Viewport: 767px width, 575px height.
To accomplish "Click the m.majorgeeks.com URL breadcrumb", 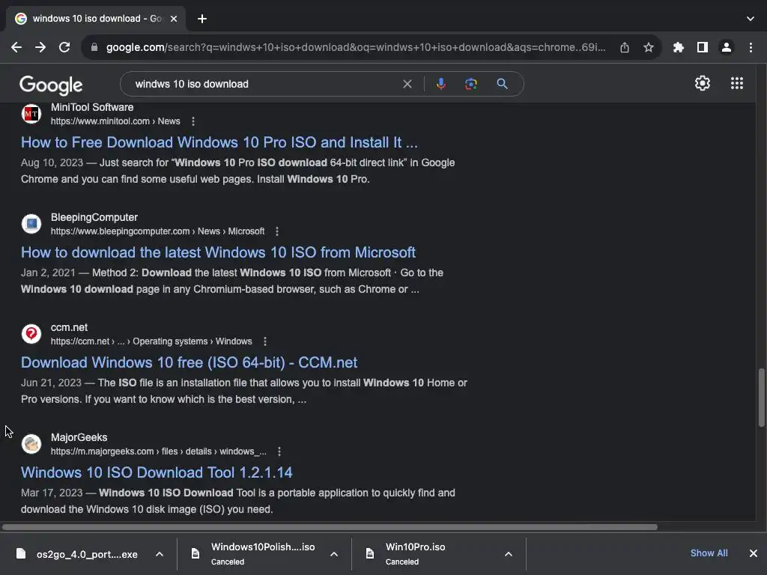I will point(159,451).
